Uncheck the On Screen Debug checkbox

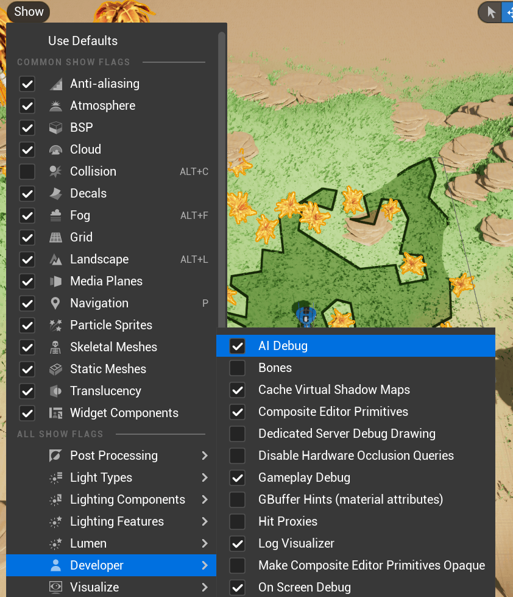pos(238,587)
